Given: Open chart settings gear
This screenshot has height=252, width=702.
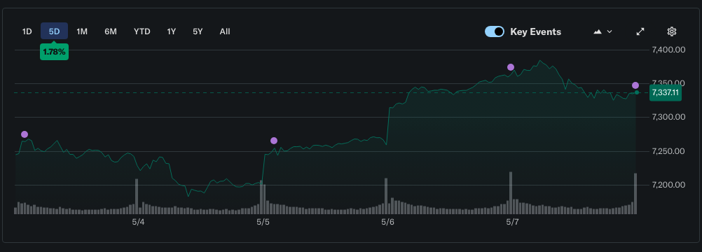Looking at the screenshot, I should click(671, 31).
